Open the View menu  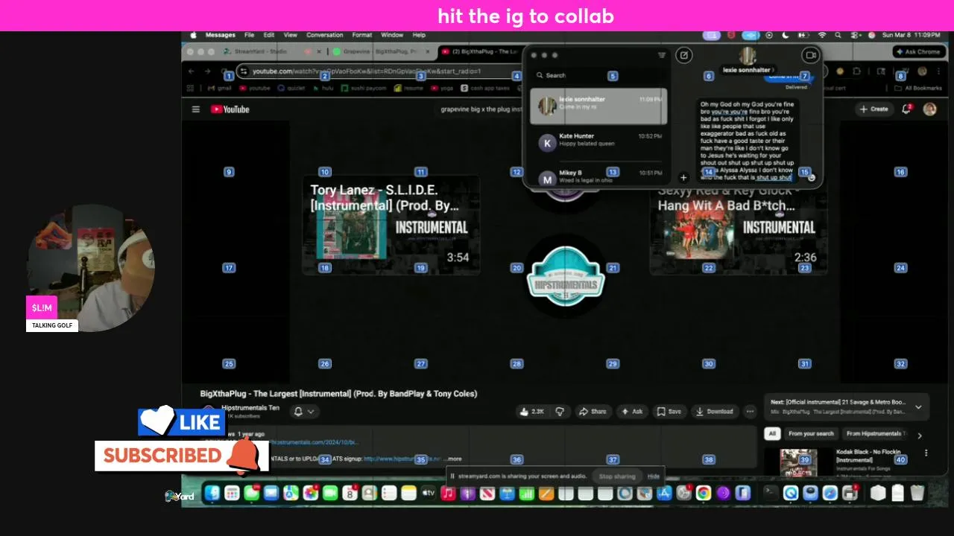[290, 35]
